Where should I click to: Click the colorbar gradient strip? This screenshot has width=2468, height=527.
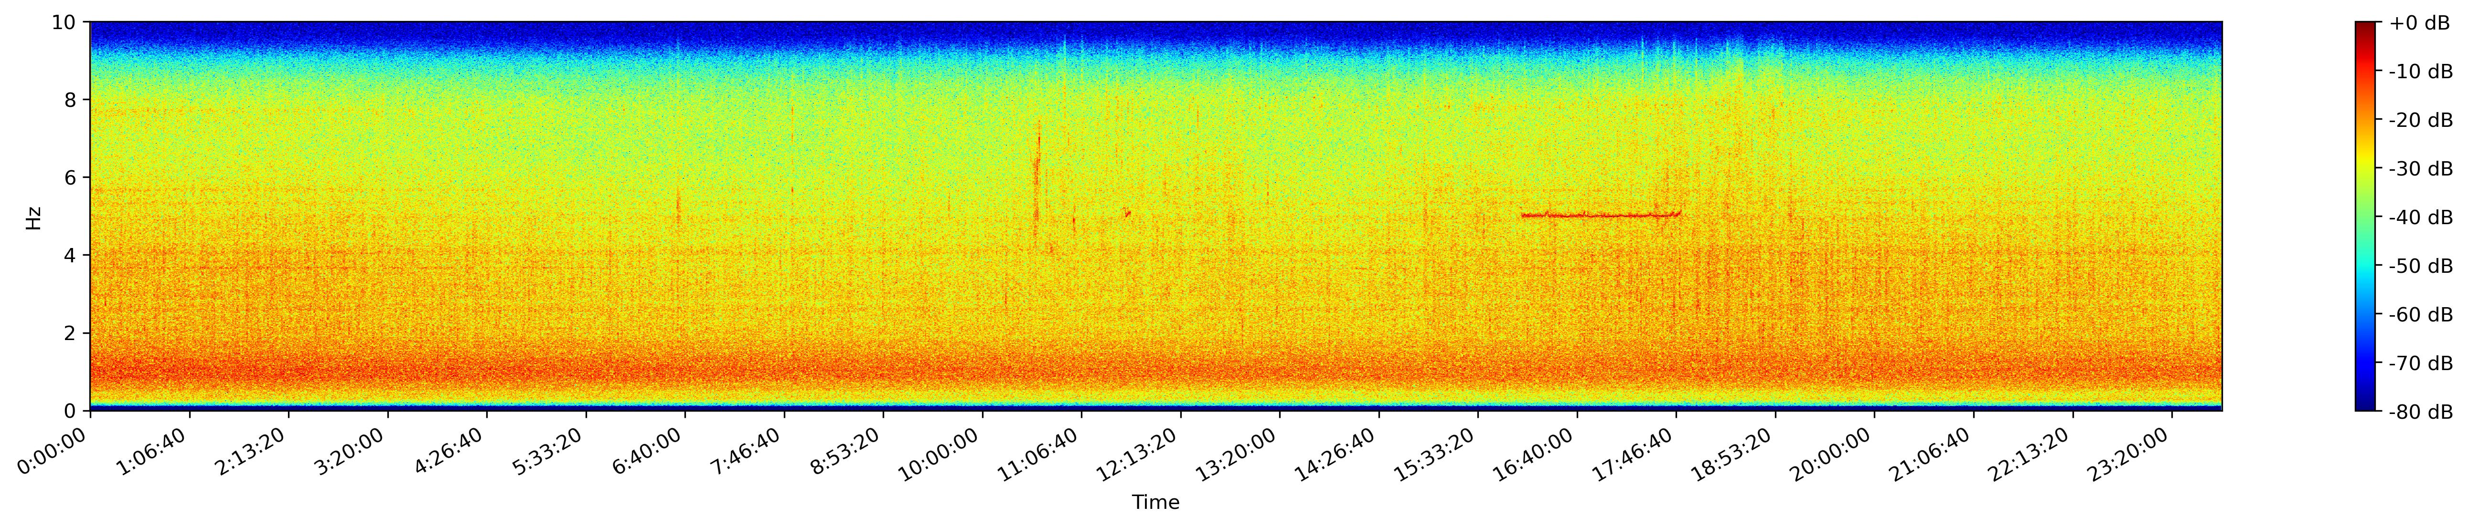coord(2365,217)
